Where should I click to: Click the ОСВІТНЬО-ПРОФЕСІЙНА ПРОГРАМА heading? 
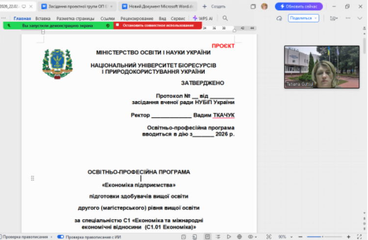pos(139,172)
